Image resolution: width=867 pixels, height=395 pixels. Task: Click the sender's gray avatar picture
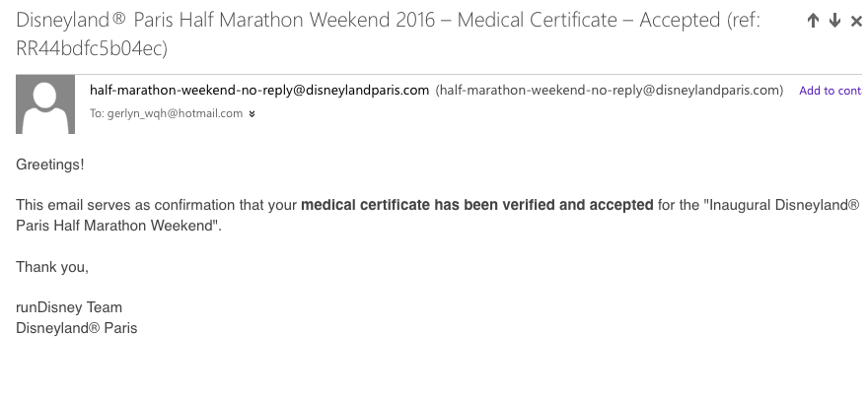(45, 103)
